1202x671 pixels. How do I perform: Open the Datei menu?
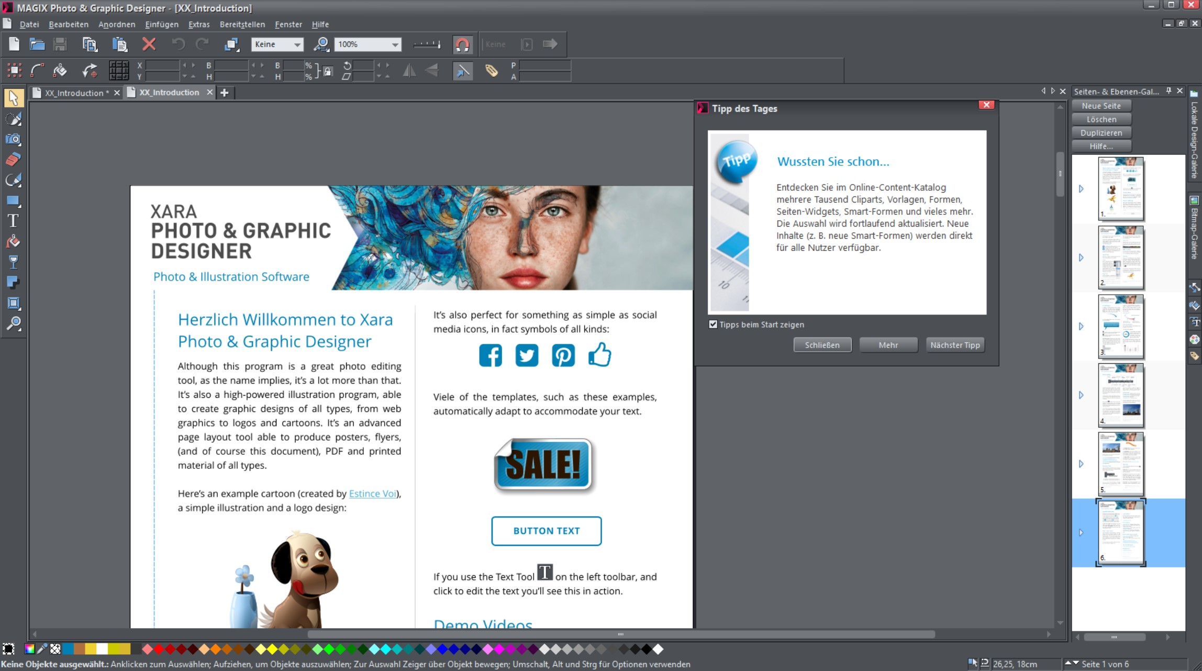point(29,24)
